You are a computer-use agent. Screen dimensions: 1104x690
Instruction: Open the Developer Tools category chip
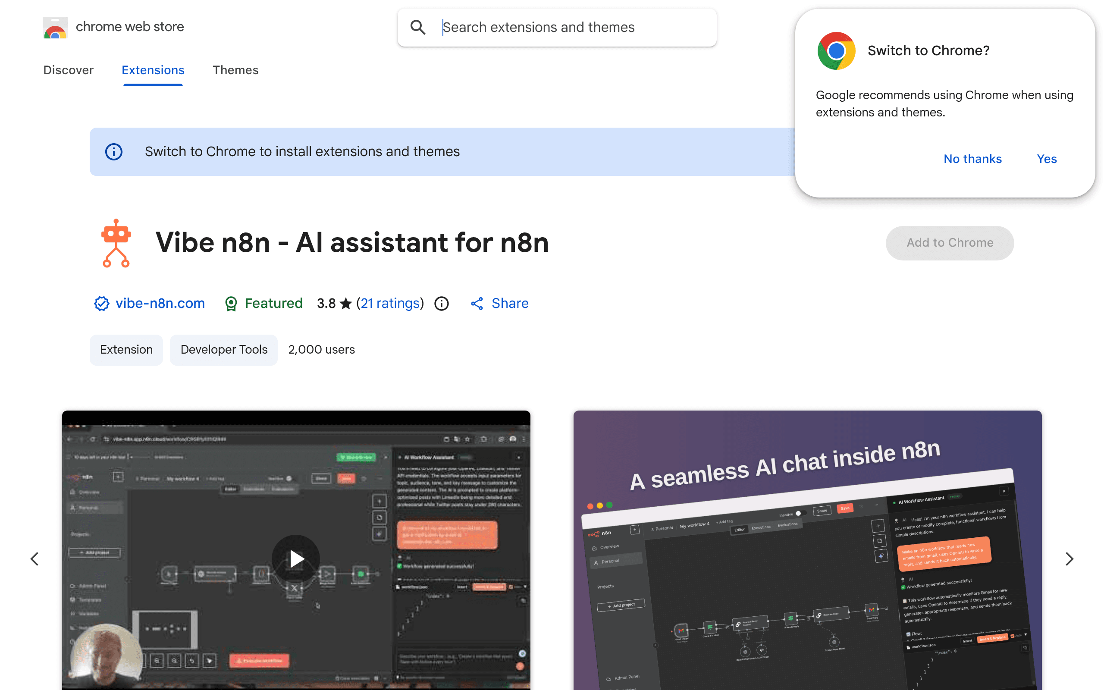pos(224,350)
